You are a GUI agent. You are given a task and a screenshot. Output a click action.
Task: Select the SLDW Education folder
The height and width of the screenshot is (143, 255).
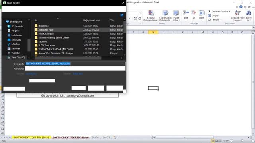pos(79,45)
